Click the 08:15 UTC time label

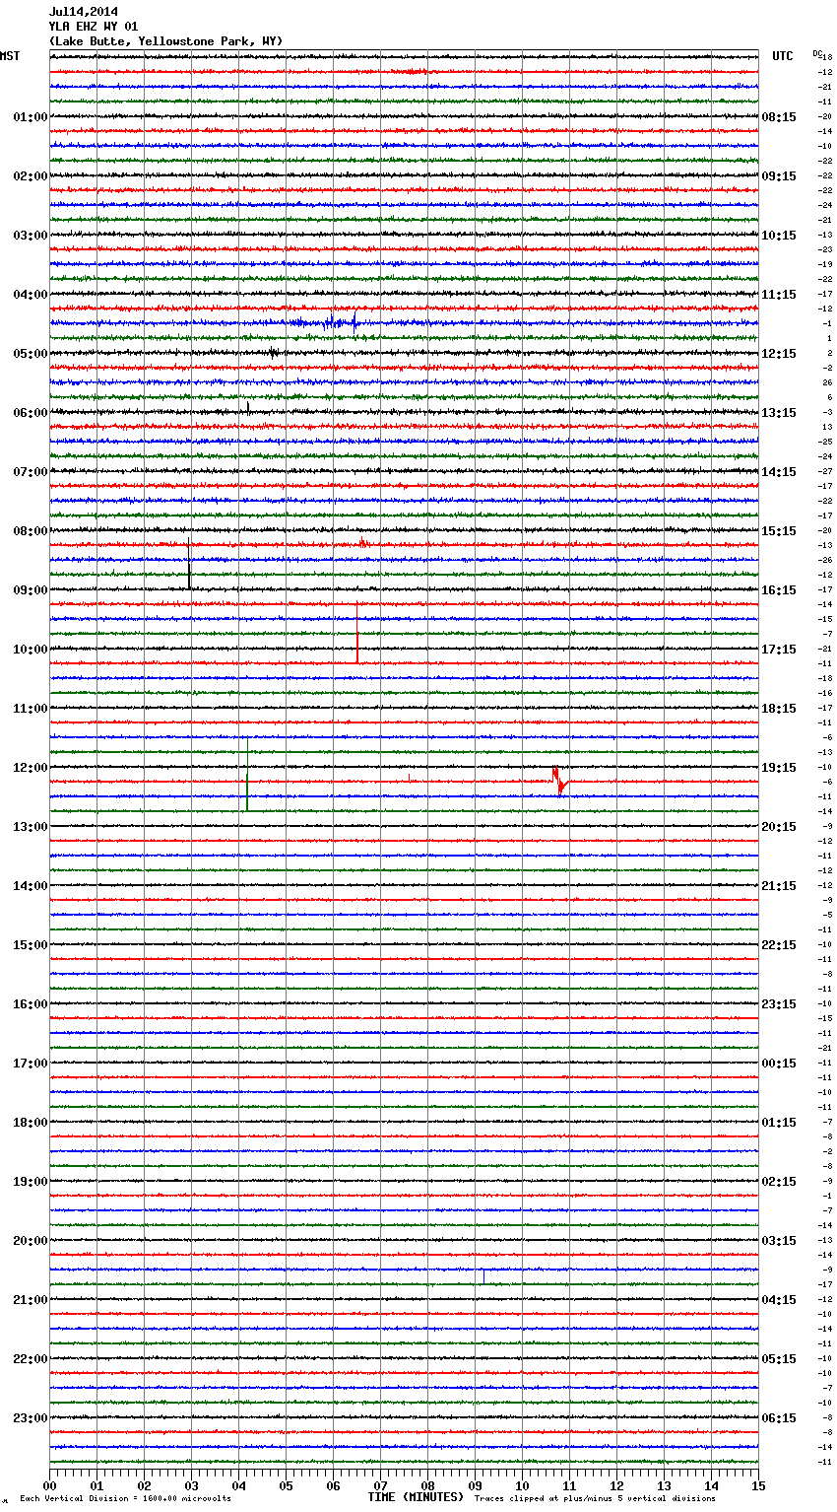[x=779, y=117]
